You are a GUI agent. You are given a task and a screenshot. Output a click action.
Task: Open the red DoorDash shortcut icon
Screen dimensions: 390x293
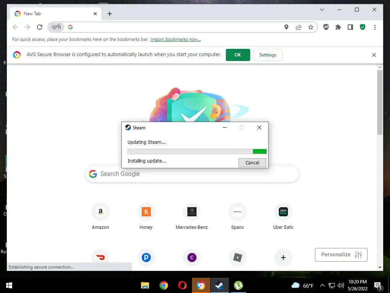coord(100,258)
